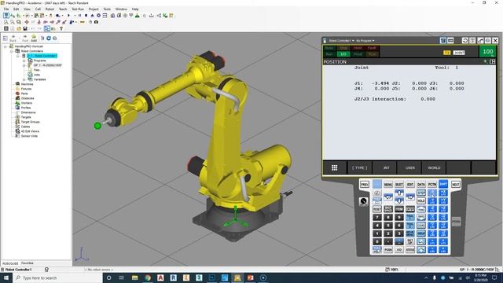
Task: Click the RESET key on pendant keypad
Action: point(377,209)
